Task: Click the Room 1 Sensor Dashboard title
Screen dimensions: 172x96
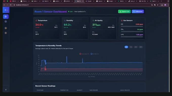Action: click(x=51, y=12)
